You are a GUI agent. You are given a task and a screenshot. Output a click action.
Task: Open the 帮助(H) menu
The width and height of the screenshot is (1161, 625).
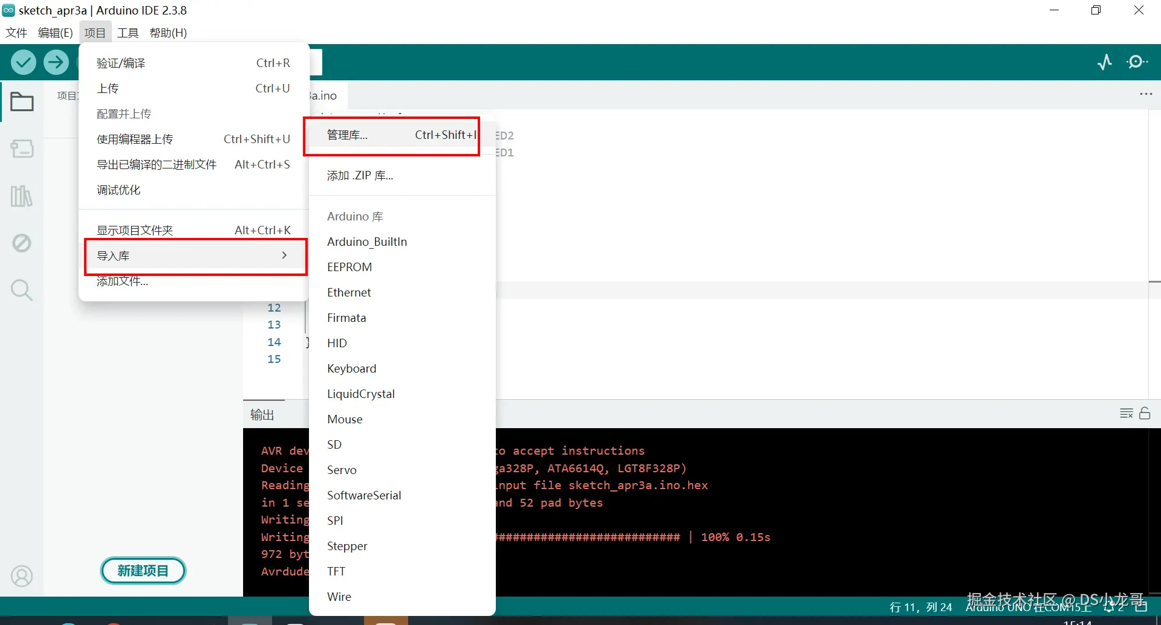(168, 33)
